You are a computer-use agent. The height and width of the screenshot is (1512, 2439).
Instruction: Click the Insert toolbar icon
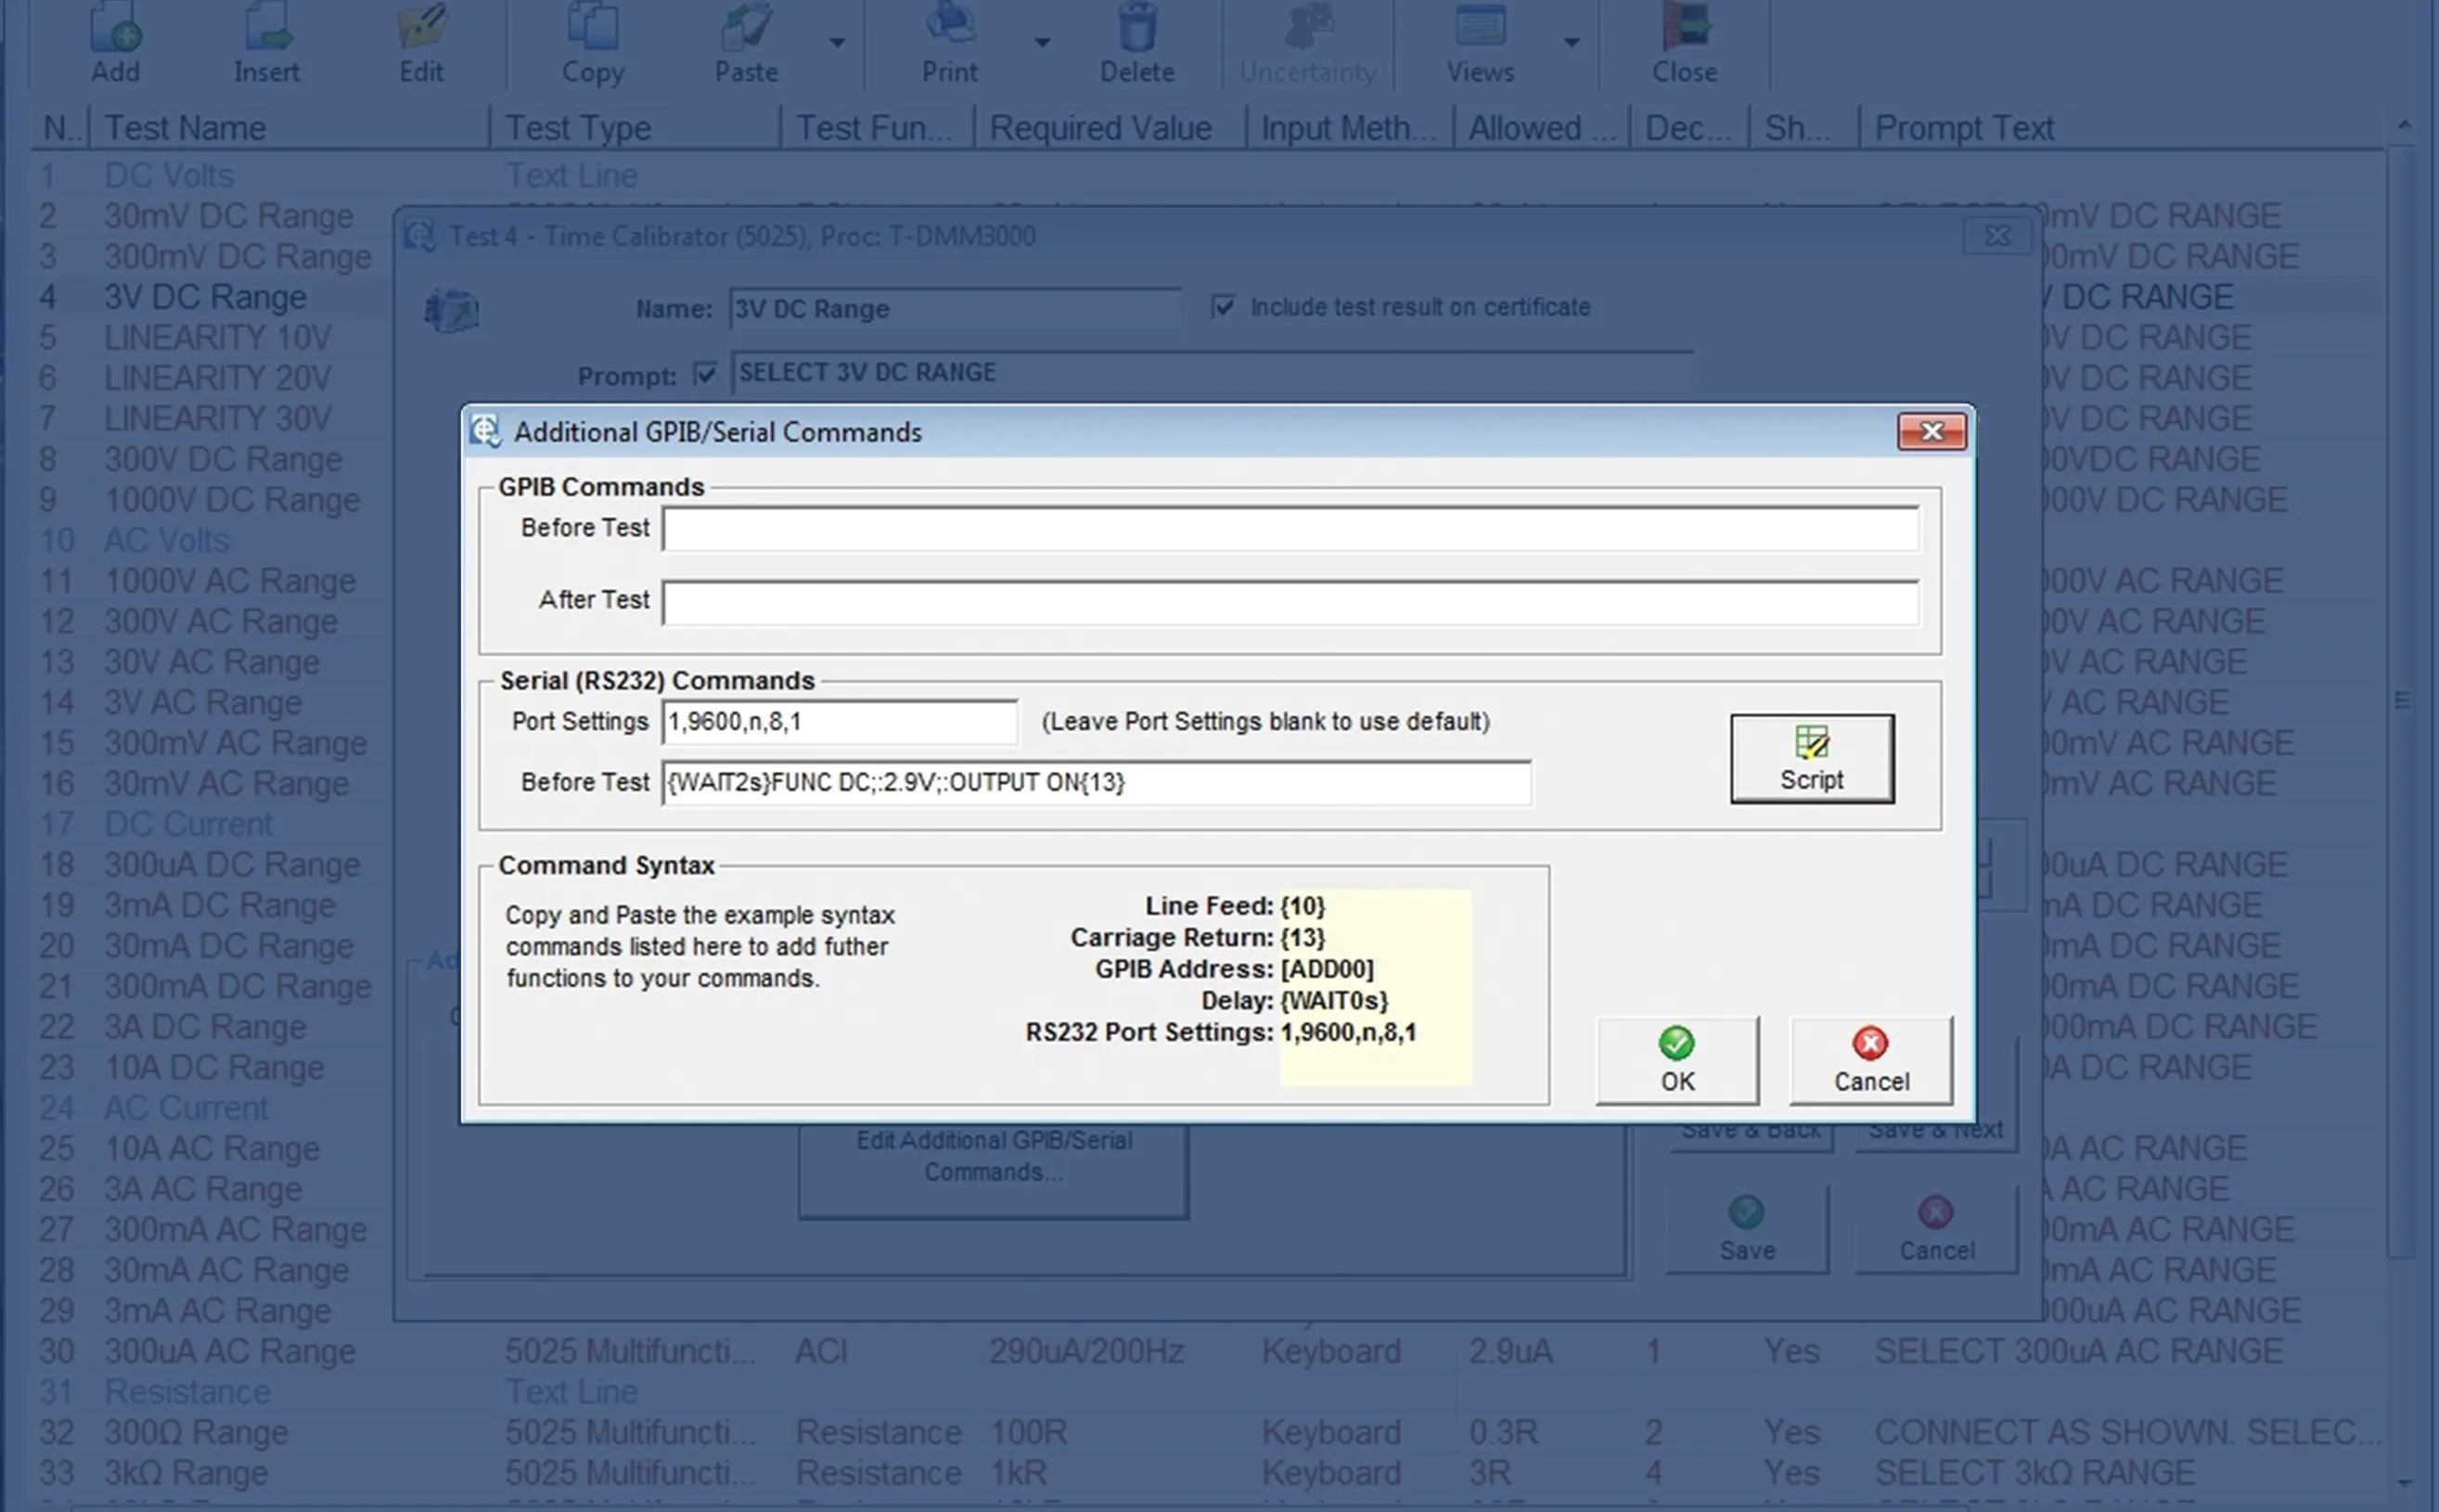click(266, 27)
